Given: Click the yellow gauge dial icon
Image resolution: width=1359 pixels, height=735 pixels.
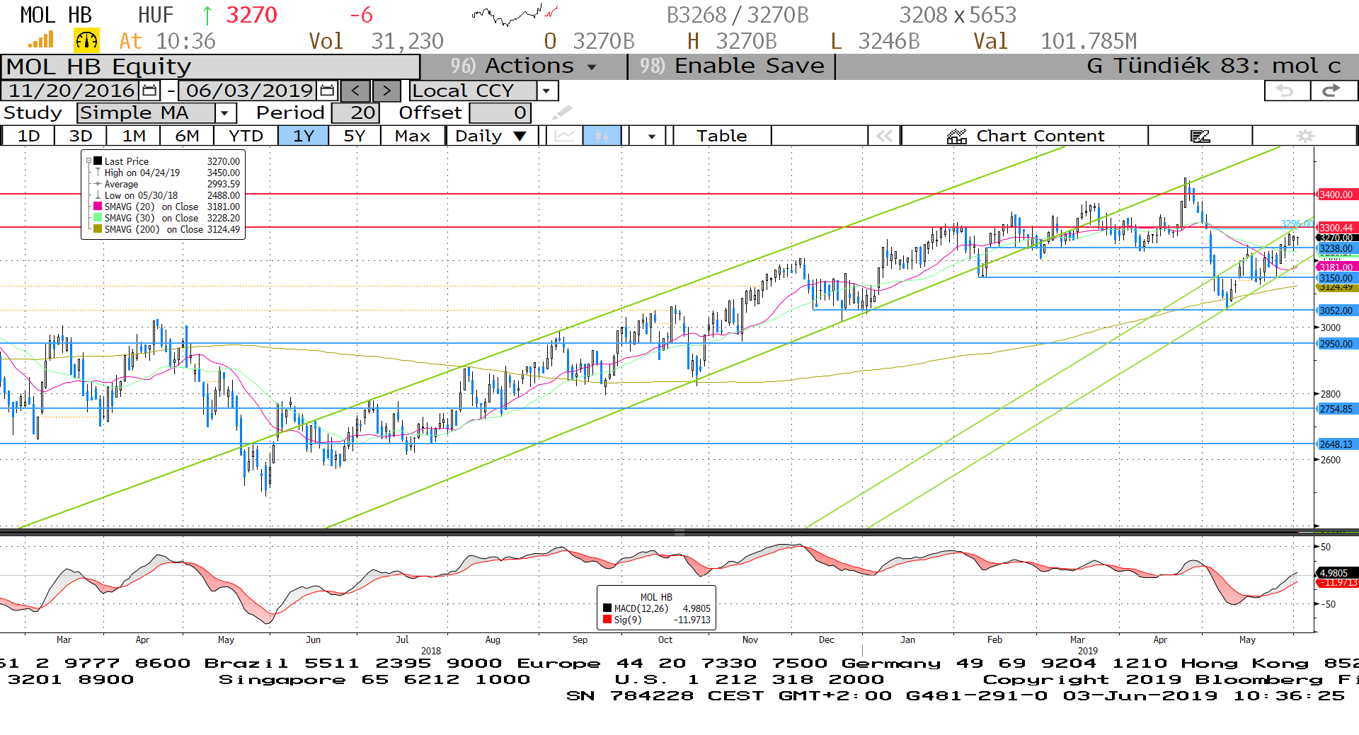Looking at the screenshot, I should 86,40.
